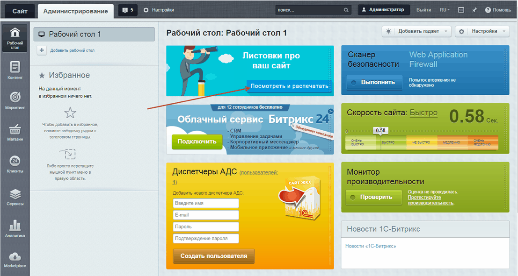Image resolution: width=518 pixels, height=276 pixels.
Task: Open the RU language dropdown
Action: point(445,10)
